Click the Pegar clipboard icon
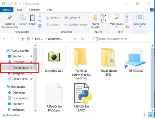The width and height of the screenshot is (155, 118). pyautogui.click(x=33, y=18)
